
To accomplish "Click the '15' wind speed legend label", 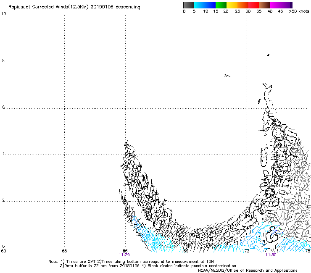I will click(216, 11).
